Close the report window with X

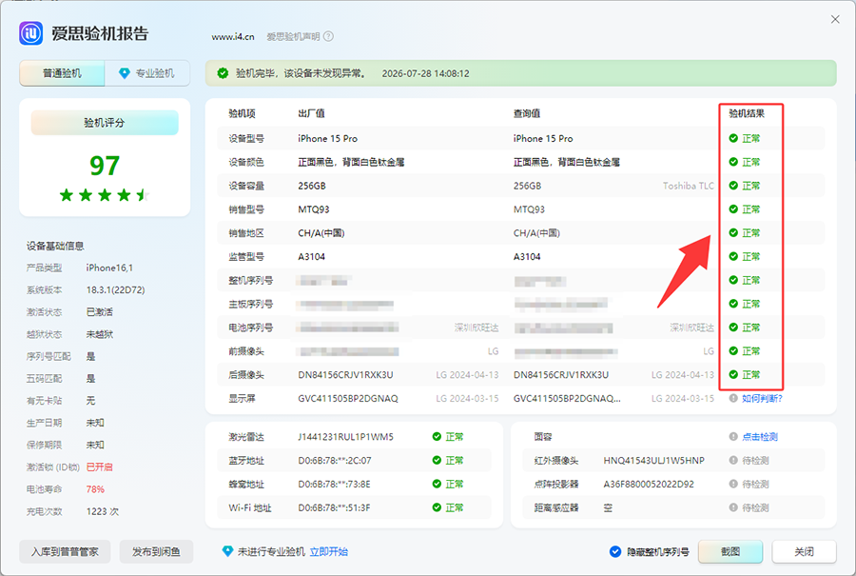tap(835, 19)
